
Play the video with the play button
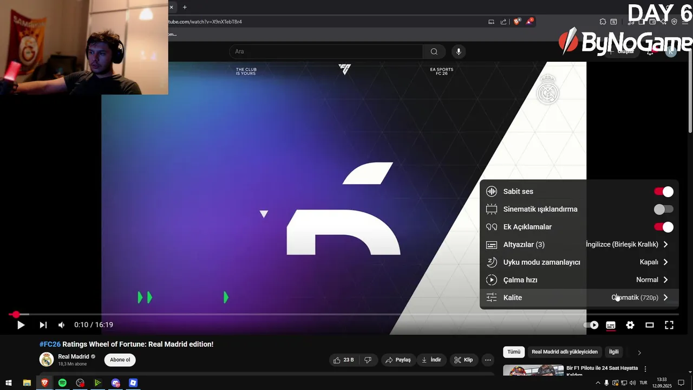(x=21, y=325)
